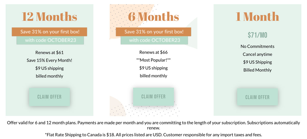The width and height of the screenshot is (307, 139).
Task: Click the OCTOBER23 code under 12 Months
Action: (x=62, y=40)
